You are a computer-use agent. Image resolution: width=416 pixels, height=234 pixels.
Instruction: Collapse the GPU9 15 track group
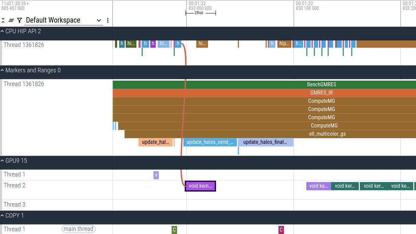click(x=3, y=161)
